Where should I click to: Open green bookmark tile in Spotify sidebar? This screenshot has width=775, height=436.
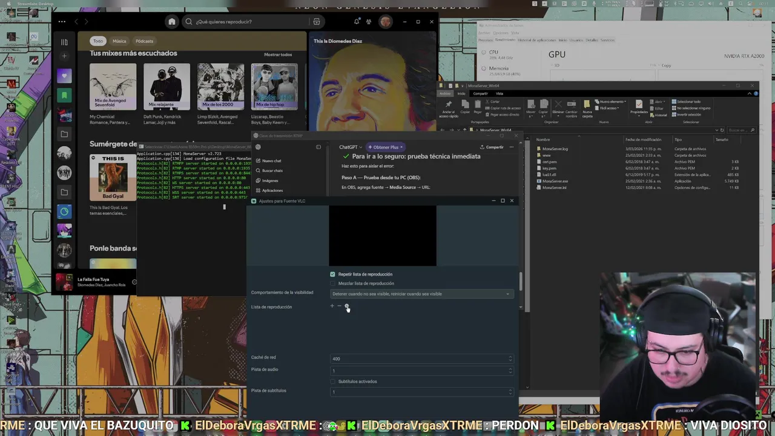(64, 95)
